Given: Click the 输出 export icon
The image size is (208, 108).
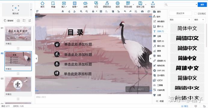Looking at the screenshot, I should click(153, 3).
